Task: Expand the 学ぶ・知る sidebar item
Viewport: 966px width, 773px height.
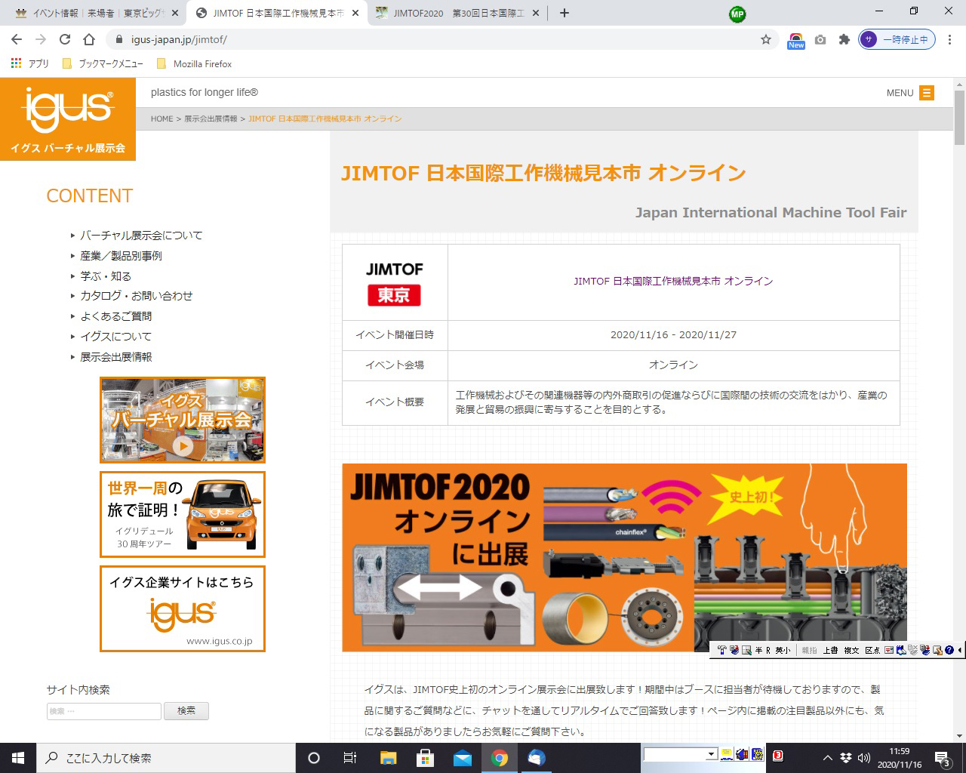Action: pyautogui.click(x=106, y=276)
